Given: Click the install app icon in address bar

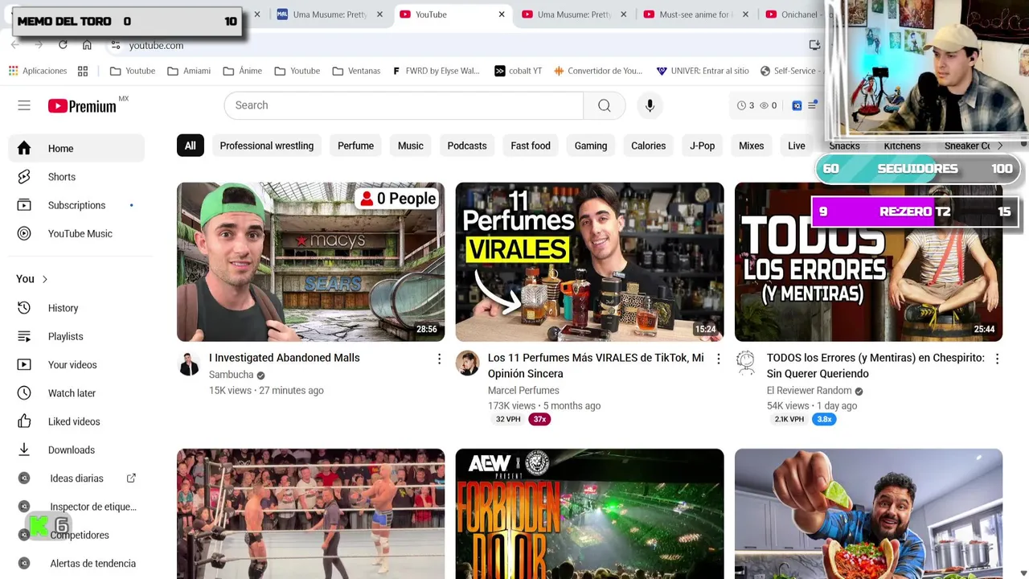Looking at the screenshot, I should click(814, 45).
